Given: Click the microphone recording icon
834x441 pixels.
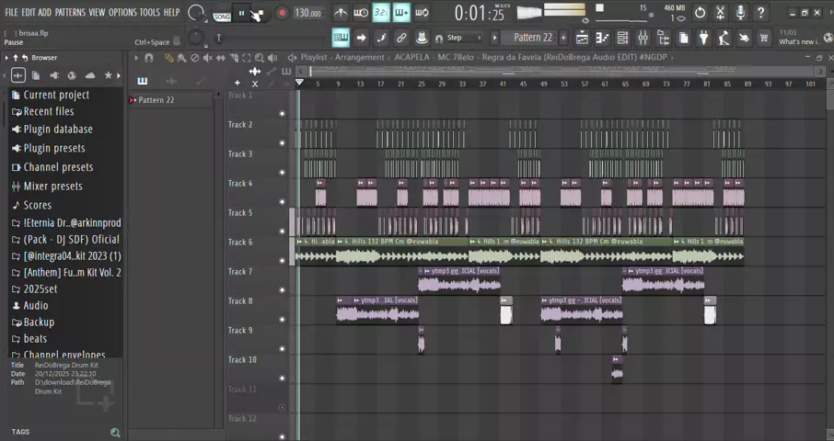Looking at the screenshot, I should pyautogui.click(x=740, y=13).
